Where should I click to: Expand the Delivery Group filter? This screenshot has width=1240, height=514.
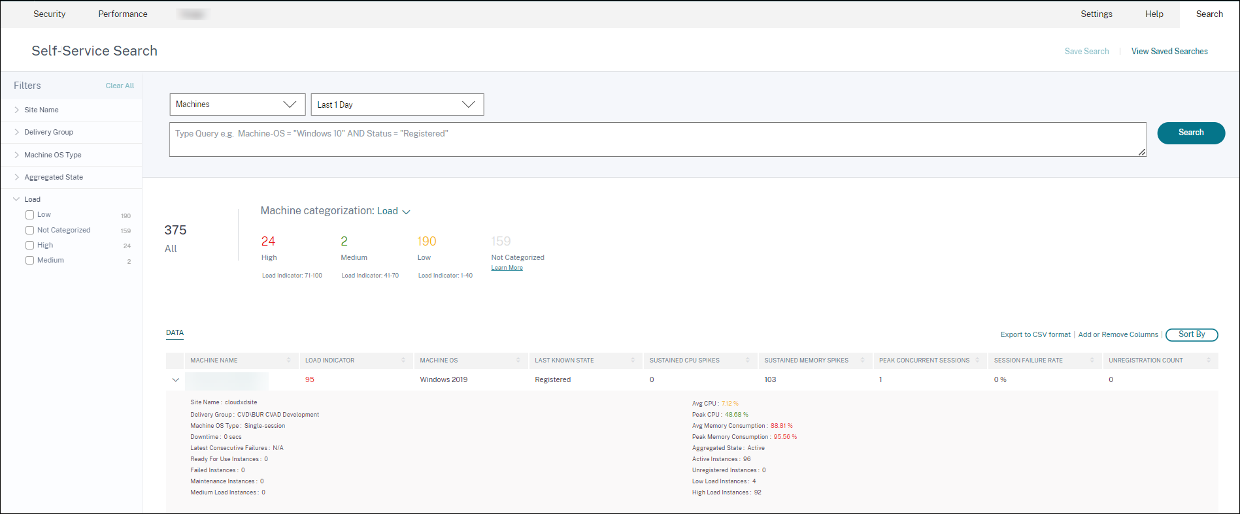[48, 132]
